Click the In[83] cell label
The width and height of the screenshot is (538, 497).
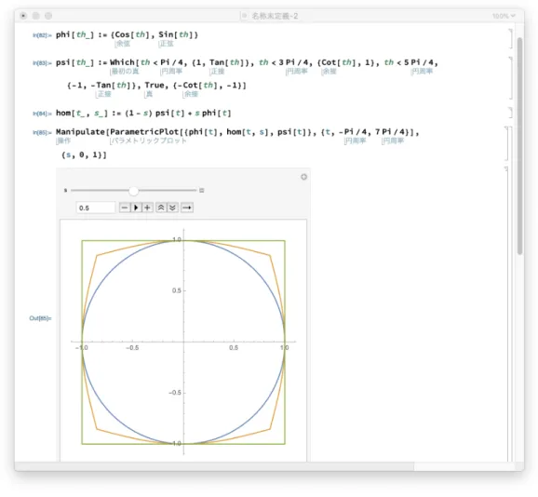(x=42, y=63)
